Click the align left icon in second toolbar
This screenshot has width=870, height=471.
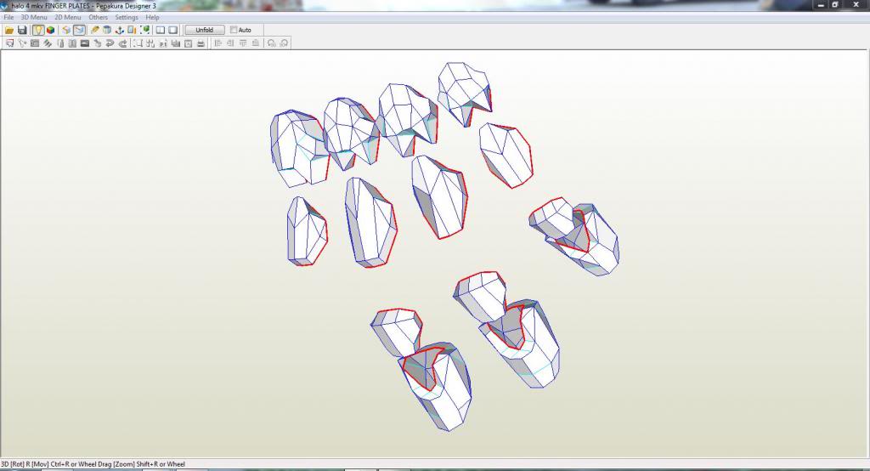(x=218, y=43)
